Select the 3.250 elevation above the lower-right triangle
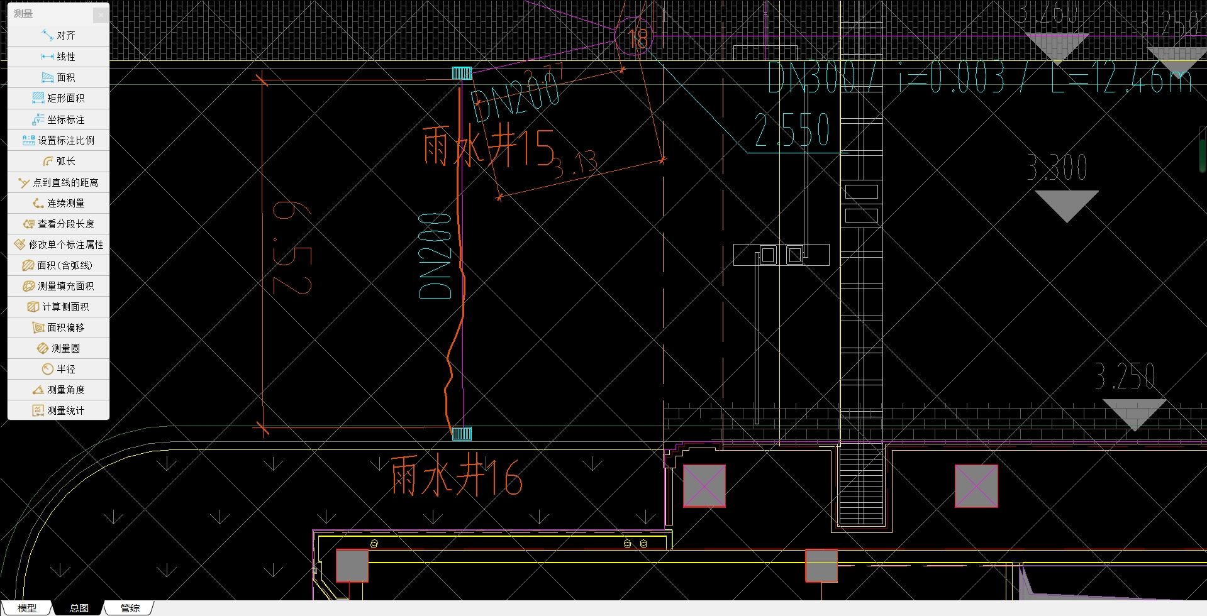Viewport: 1207px width, 616px height. click(x=1125, y=377)
